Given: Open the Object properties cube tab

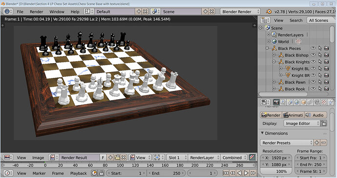Looking at the screenshot, I should pos(303,103).
